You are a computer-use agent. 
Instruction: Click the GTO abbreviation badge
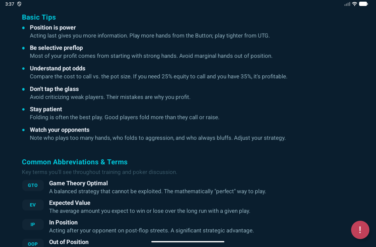click(x=33, y=185)
